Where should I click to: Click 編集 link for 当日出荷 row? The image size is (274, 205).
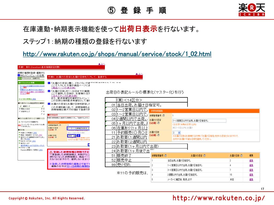pyautogui.click(x=251, y=161)
